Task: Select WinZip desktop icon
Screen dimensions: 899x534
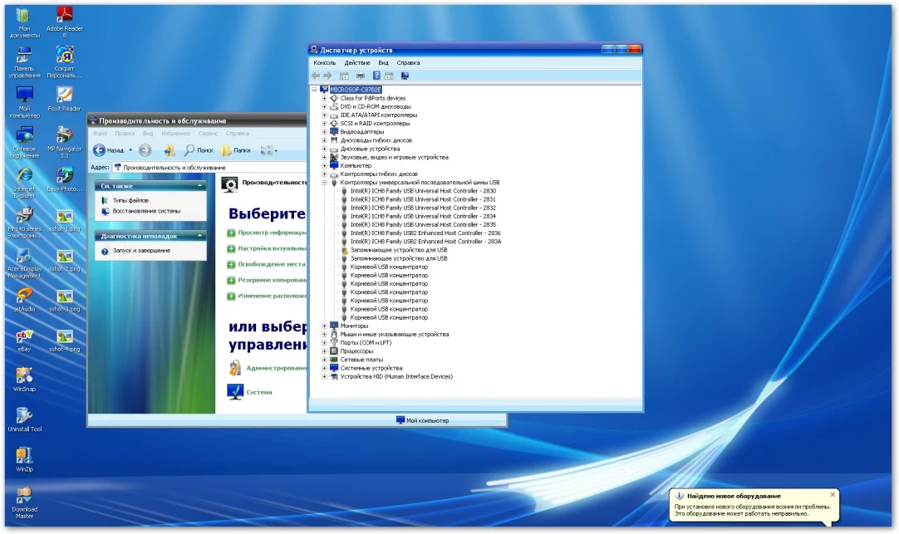Action: [24, 460]
